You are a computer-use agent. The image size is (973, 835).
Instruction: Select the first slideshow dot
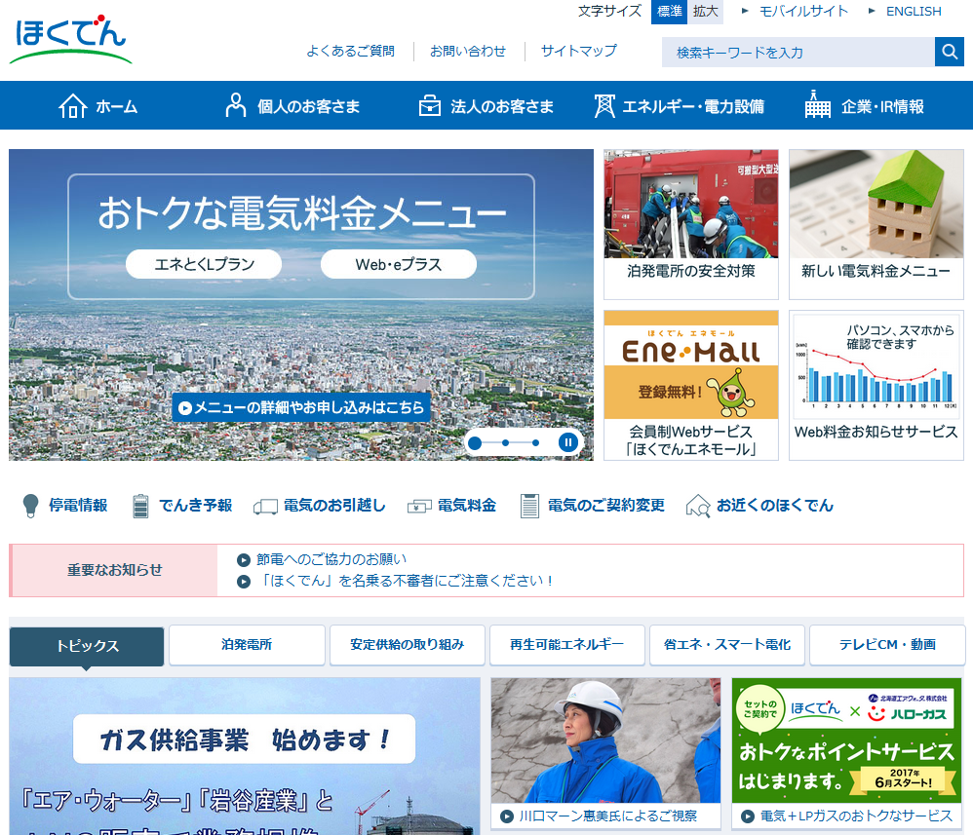476,443
